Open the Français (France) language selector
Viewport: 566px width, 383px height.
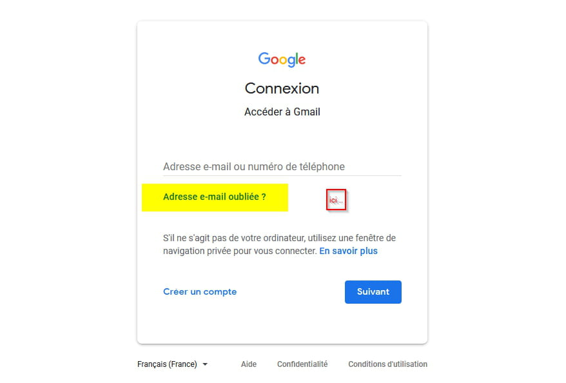(x=173, y=364)
